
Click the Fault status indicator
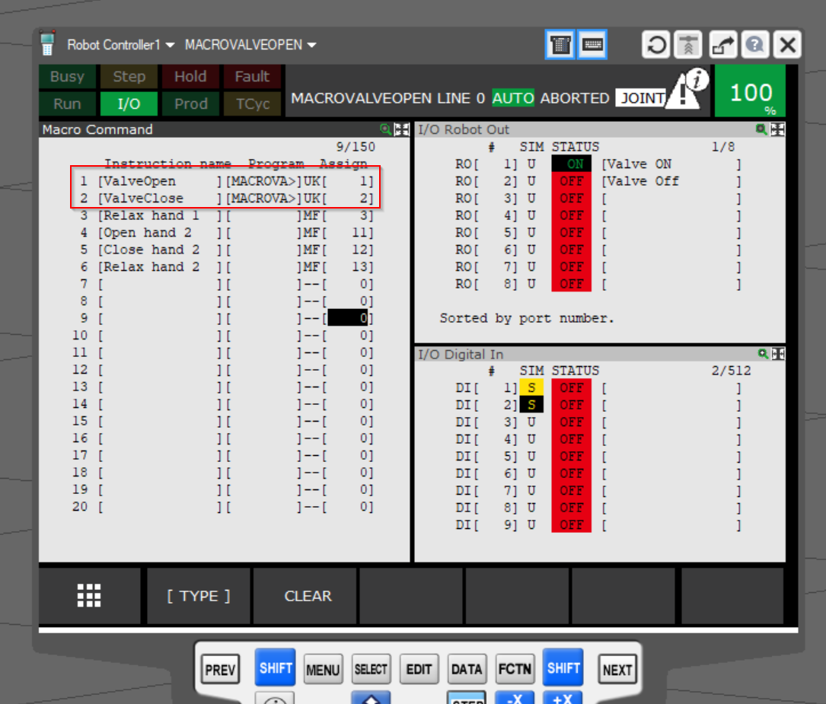(252, 76)
